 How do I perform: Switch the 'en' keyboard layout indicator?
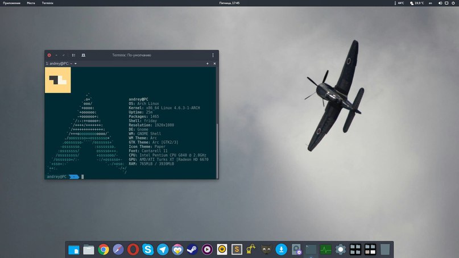(x=431, y=3)
